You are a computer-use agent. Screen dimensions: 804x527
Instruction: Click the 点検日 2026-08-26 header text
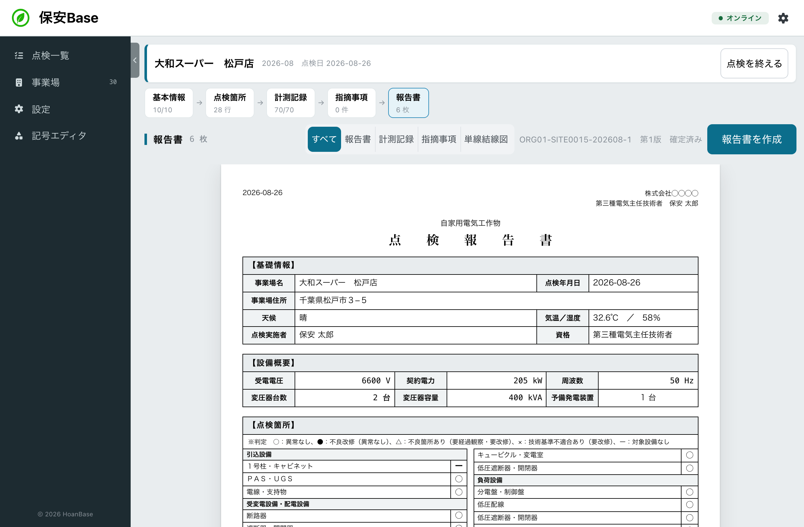pos(336,63)
